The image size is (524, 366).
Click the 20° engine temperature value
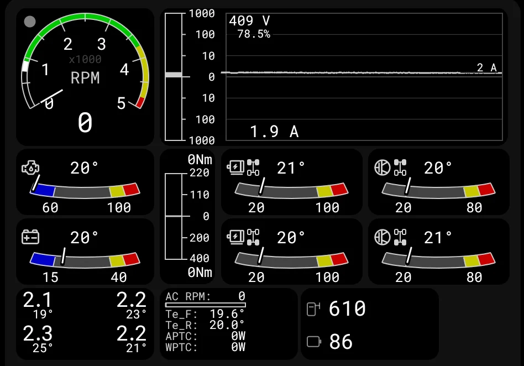(x=84, y=168)
